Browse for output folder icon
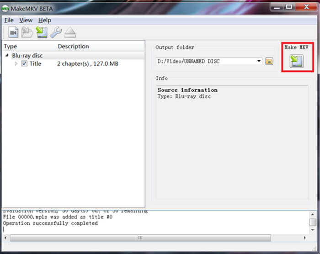The width and height of the screenshot is (320, 254). 269,61
